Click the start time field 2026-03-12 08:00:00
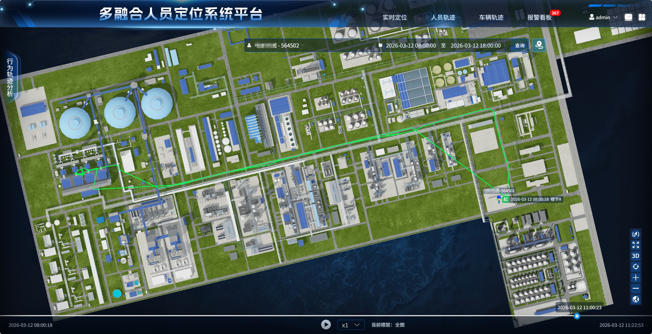The image size is (652, 334). pos(411,45)
